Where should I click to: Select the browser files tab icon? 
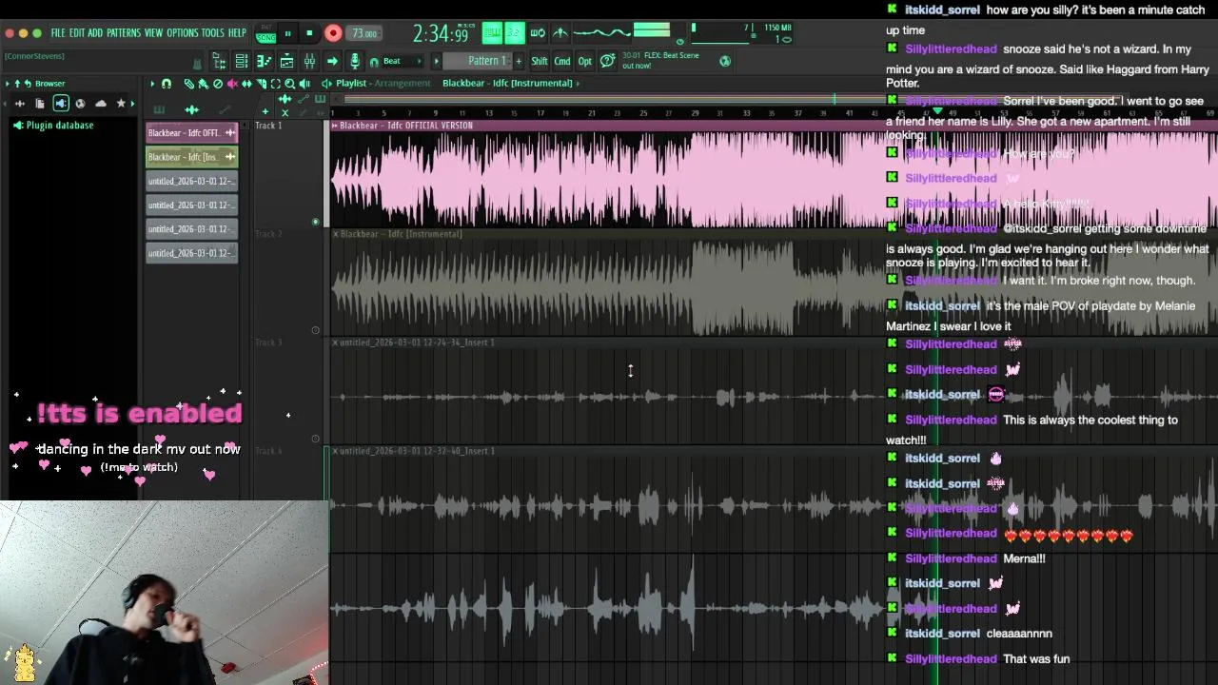(x=40, y=104)
